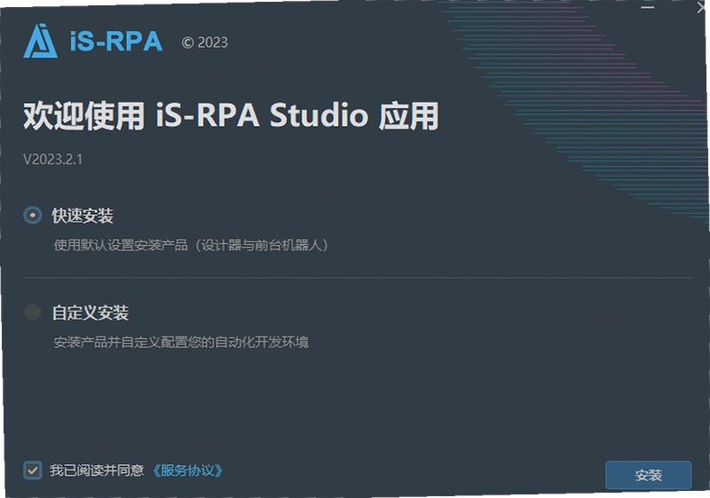Screen dimensions: 710x498
Task: Minimize the installer window
Action: click(x=648, y=7)
